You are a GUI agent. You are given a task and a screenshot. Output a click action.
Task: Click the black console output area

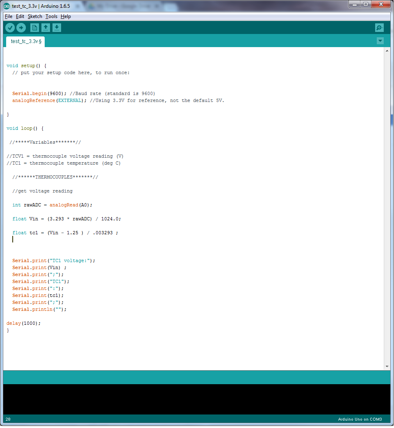[x=197, y=399]
